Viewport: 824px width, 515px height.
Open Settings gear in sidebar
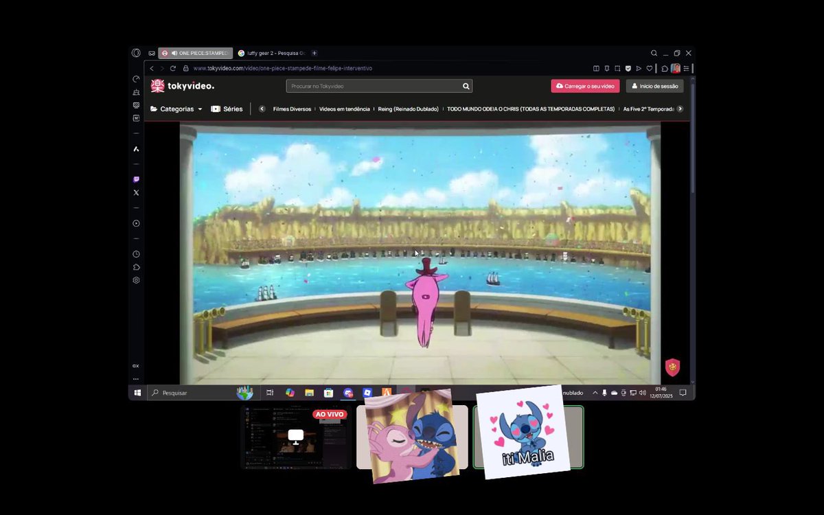click(x=136, y=280)
